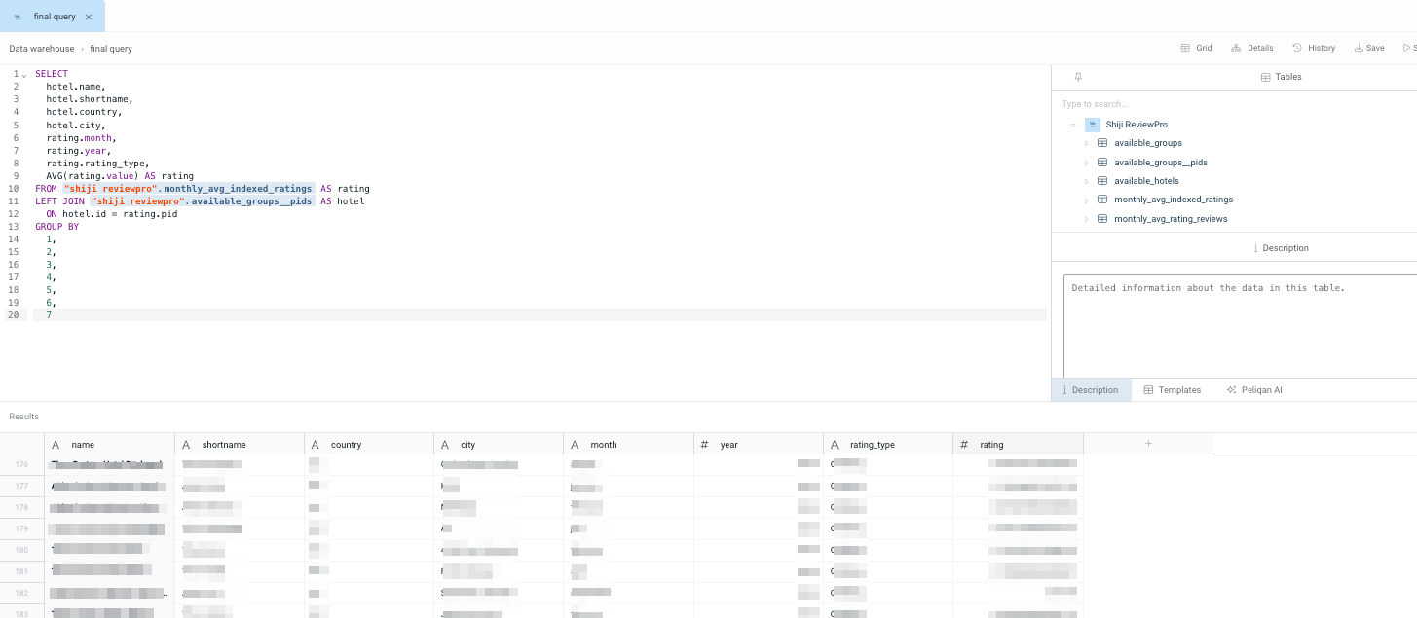Click the Results label

point(24,417)
